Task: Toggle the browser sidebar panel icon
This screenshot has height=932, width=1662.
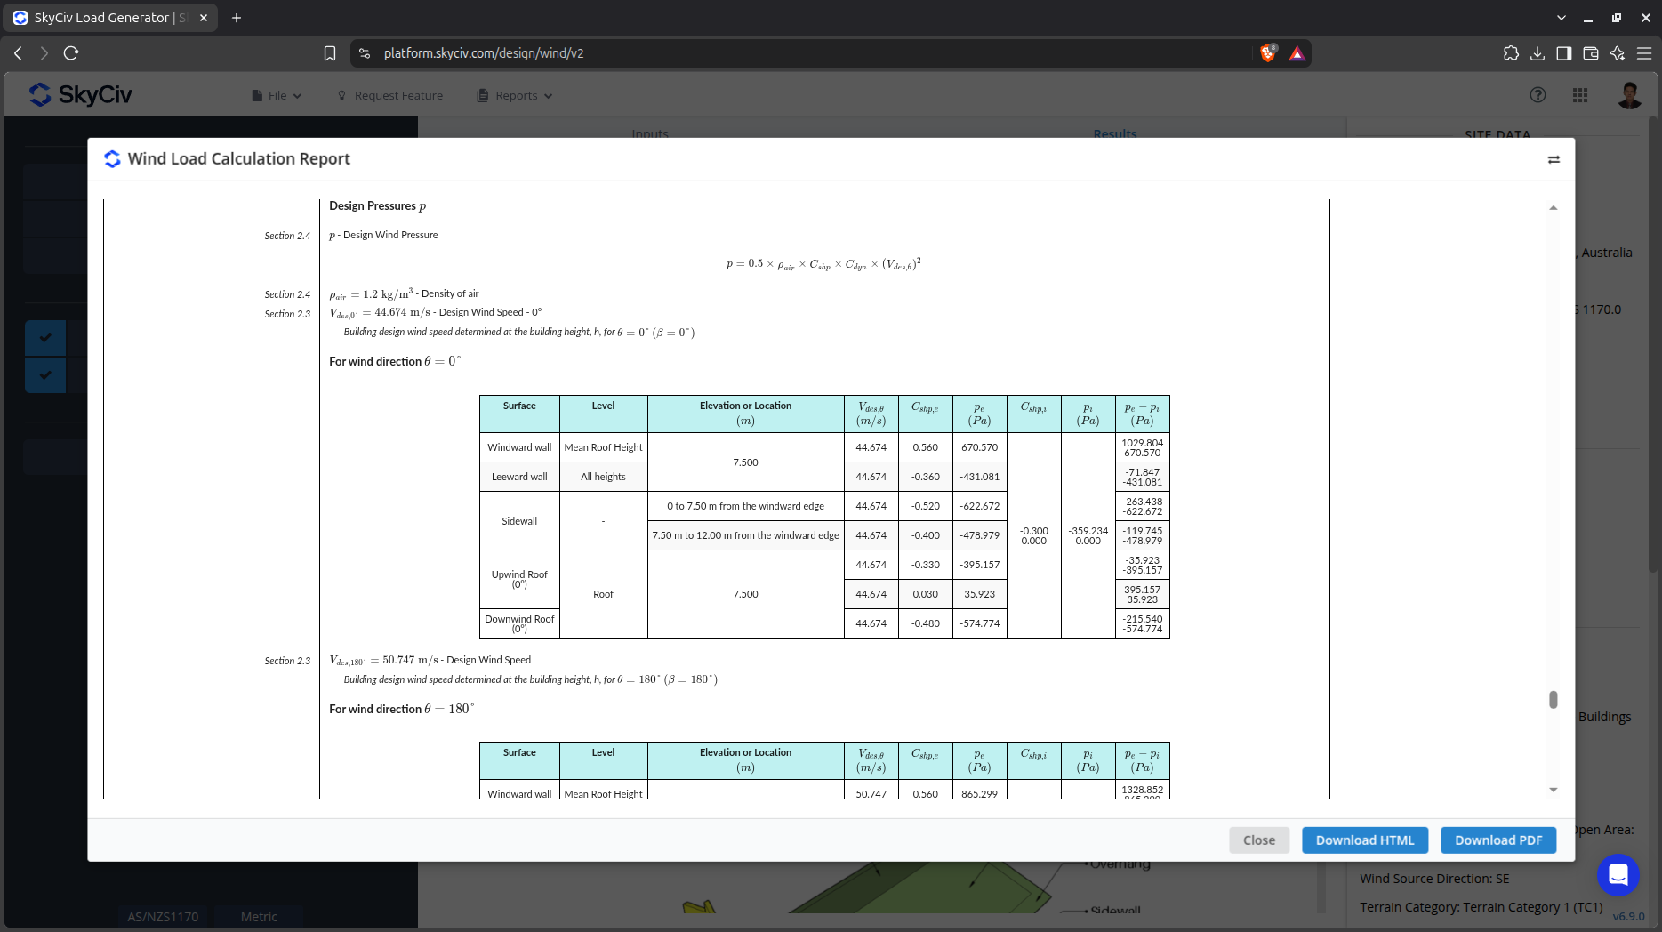Action: [x=1564, y=53]
